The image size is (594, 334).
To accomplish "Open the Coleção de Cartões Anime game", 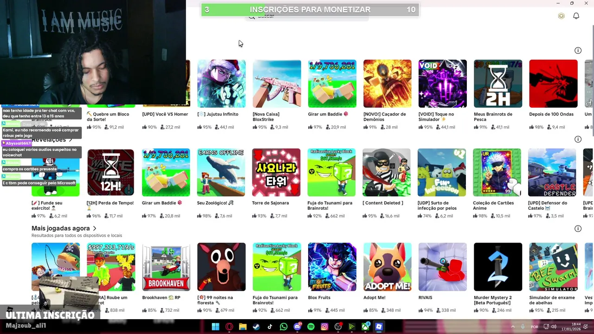I will click(x=497, y=172).
